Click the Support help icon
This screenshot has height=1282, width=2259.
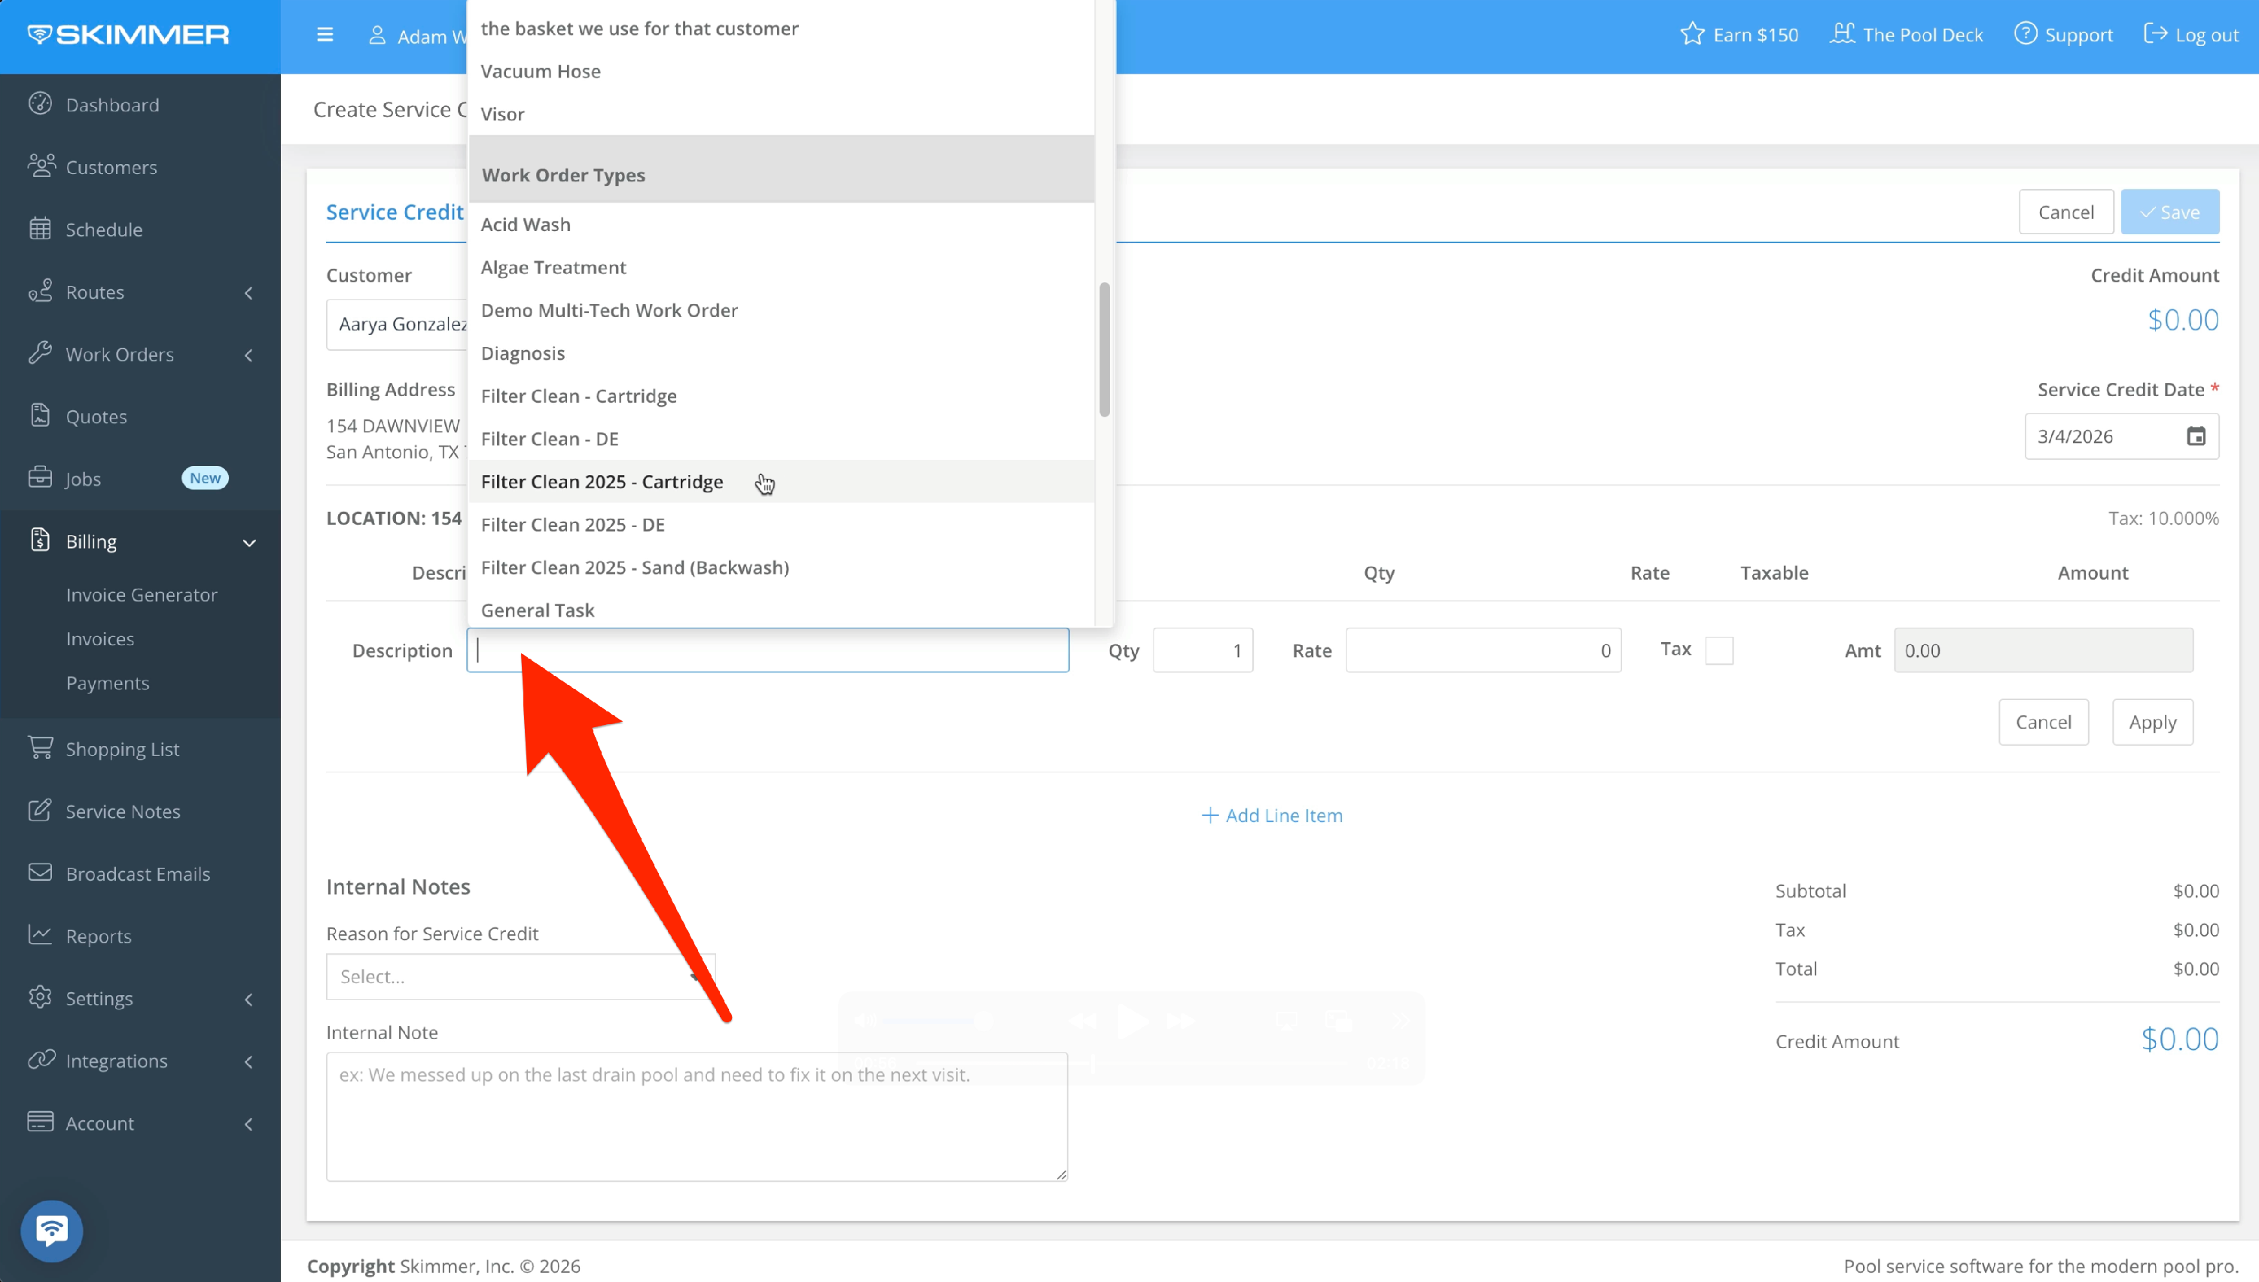2025,35
